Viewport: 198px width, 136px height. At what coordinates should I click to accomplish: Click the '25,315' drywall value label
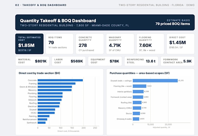click(181, 81)
